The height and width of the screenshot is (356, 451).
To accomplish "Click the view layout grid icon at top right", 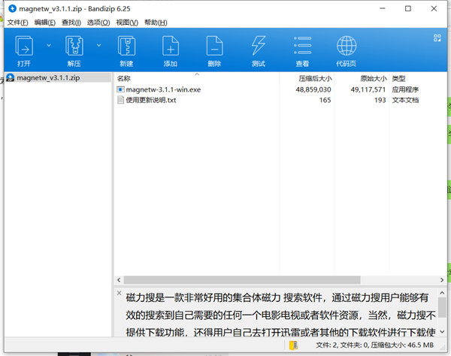I will pyautogui.click(x=437, y=37).
